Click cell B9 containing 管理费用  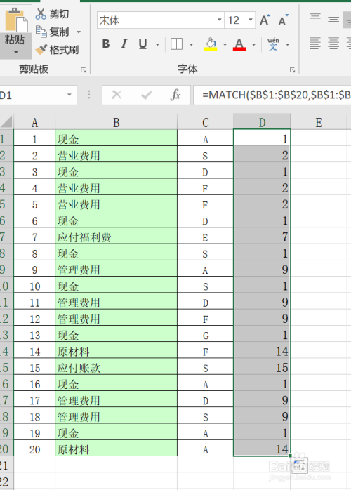(x=116, y=270)
